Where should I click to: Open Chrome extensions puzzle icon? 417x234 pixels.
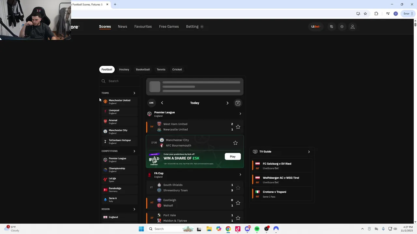[x=376, y=14]
